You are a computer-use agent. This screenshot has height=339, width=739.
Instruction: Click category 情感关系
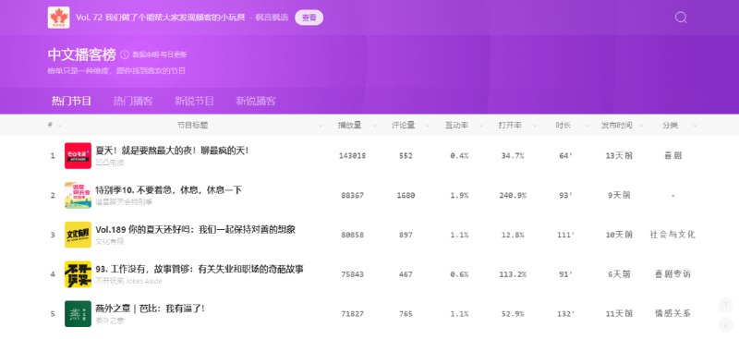tap(672, 313)
